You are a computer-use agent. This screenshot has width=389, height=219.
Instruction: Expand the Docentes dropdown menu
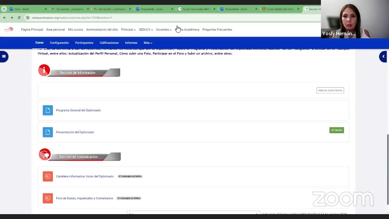[x=164, y=30]
